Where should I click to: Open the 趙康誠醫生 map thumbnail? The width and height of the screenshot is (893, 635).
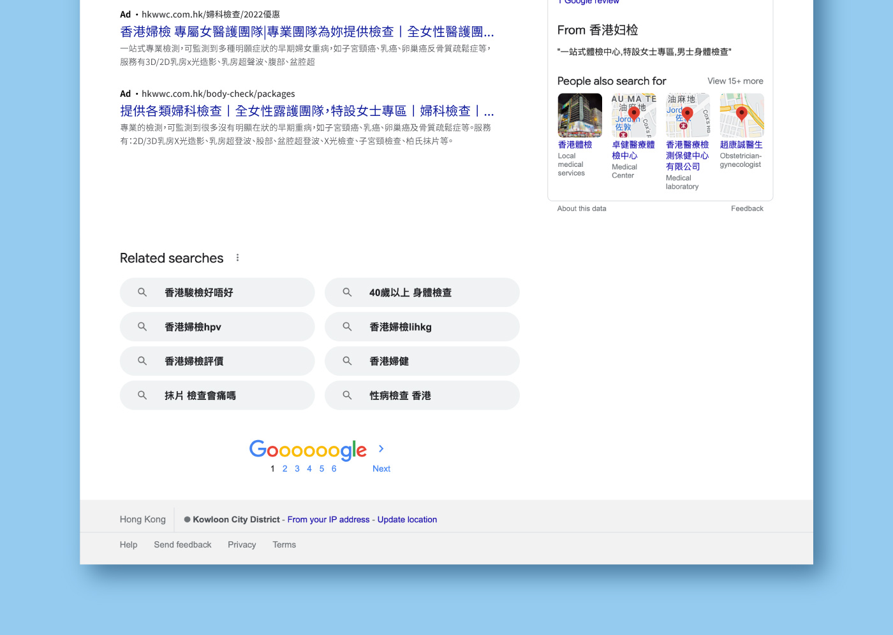click(x=742, y=115)
